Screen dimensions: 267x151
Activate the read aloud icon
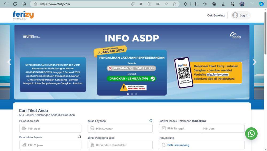pos(166,4)
